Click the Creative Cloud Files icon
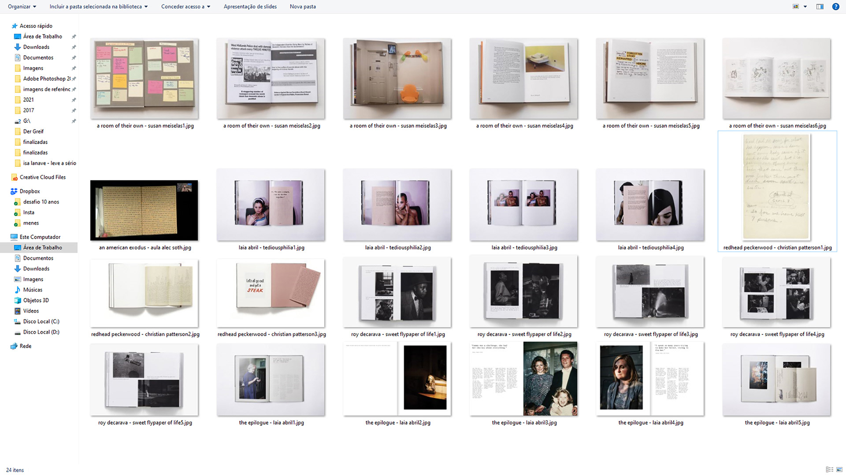The width and height of the screenshot is (846, 475). pyautogui.click(x=15, y=177)
